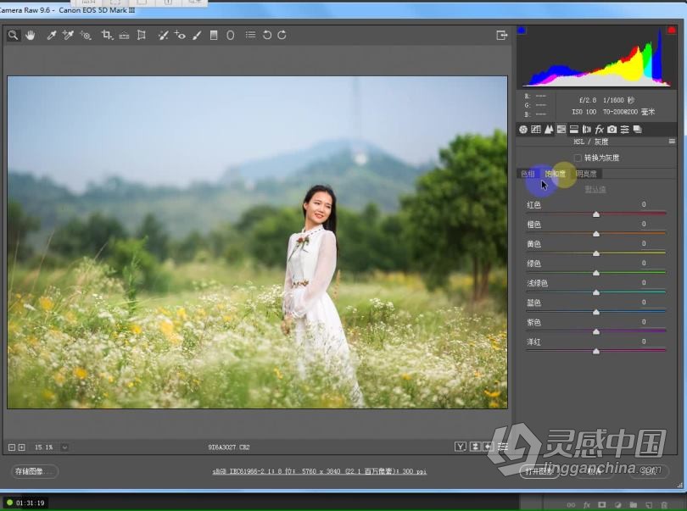Open the Basic panel tab icon

pos(523,129)
